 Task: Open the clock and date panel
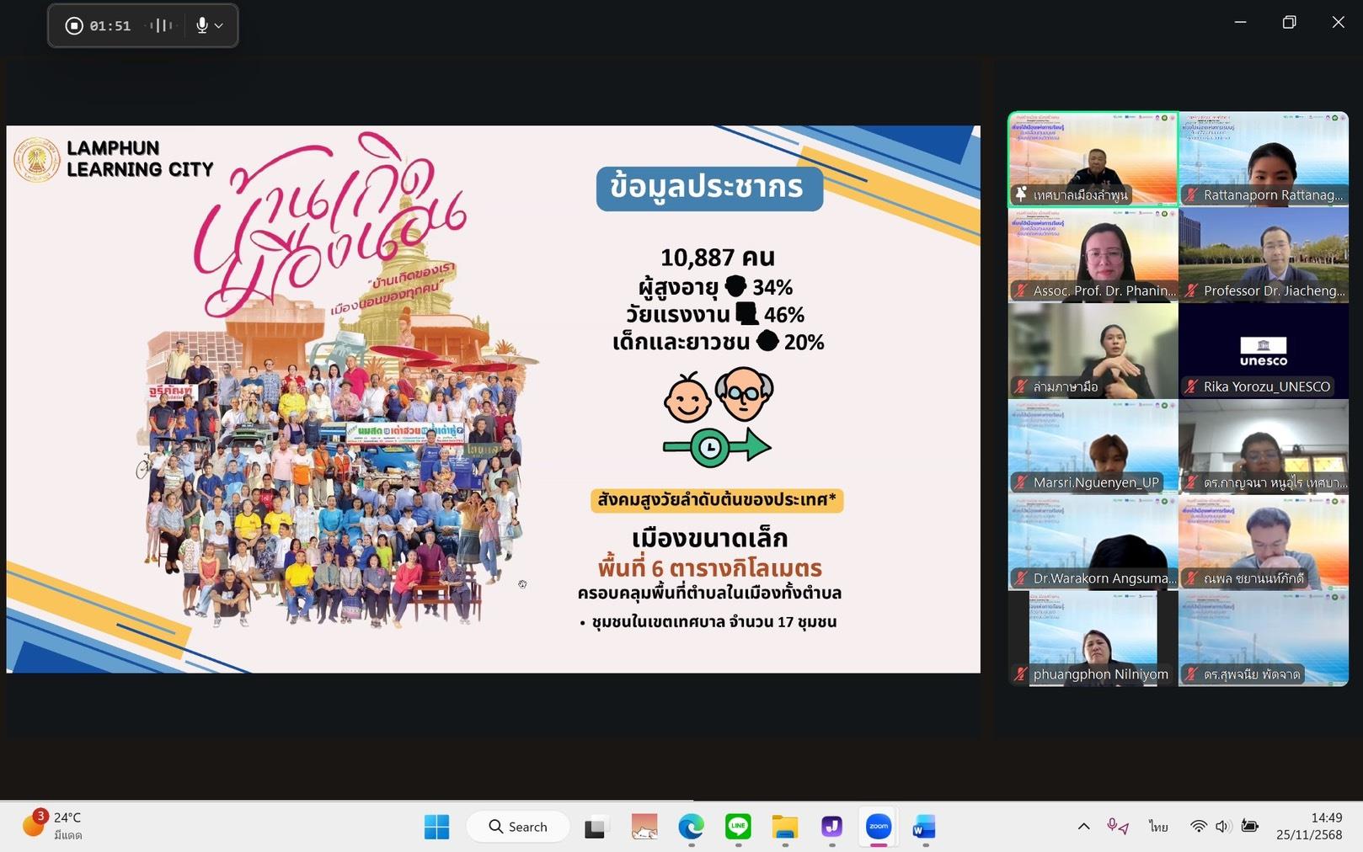coord(1308,826)
